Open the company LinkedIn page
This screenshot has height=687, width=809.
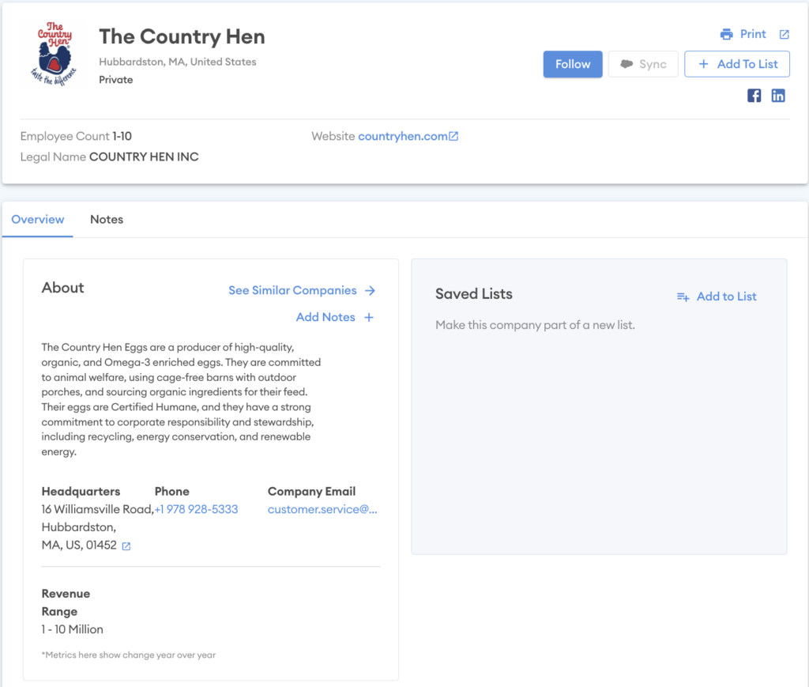click(778, 96)
